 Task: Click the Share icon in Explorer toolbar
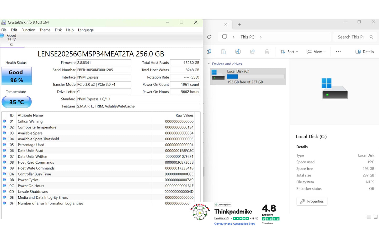click(252, 52)
